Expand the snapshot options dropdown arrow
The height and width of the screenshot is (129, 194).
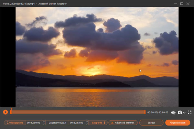coord(184,113)
